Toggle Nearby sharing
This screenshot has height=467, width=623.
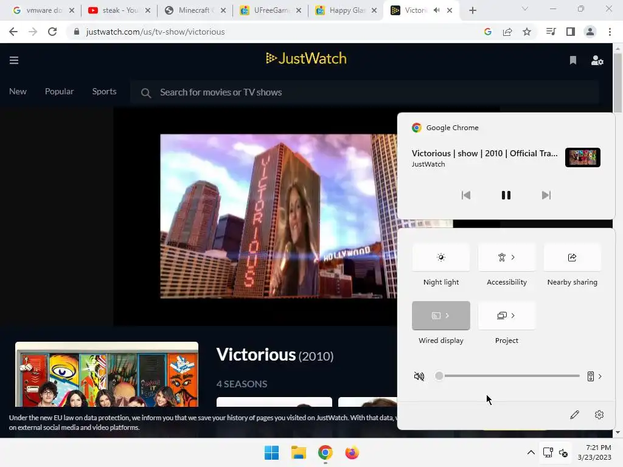[x=572, y=257]
